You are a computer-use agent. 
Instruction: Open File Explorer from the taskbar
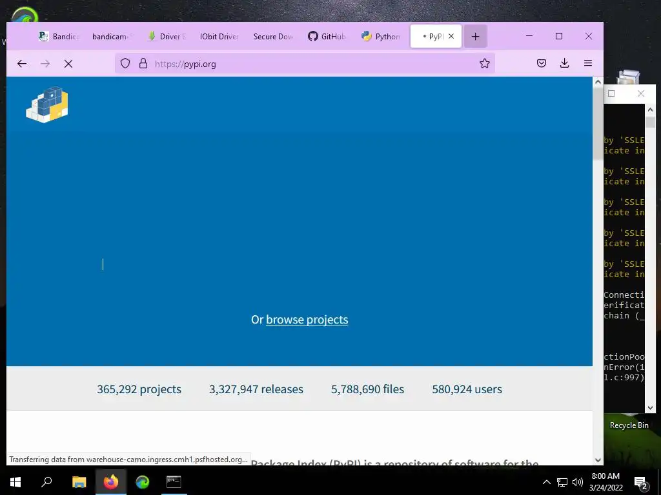pyautogui.click(x=79, y=482)
